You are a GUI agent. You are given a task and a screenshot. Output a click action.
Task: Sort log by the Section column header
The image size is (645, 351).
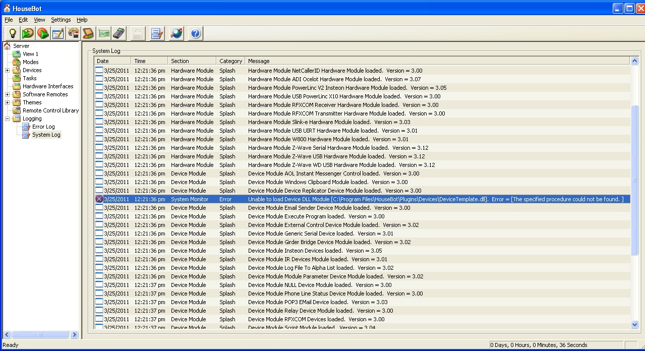(x=192, y=61)
